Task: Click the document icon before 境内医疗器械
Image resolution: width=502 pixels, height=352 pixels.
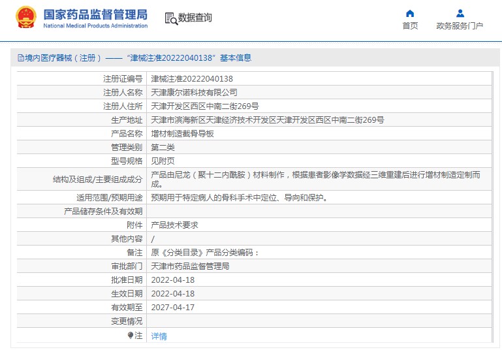Action: pyautogui.click(x=21, y=58)
